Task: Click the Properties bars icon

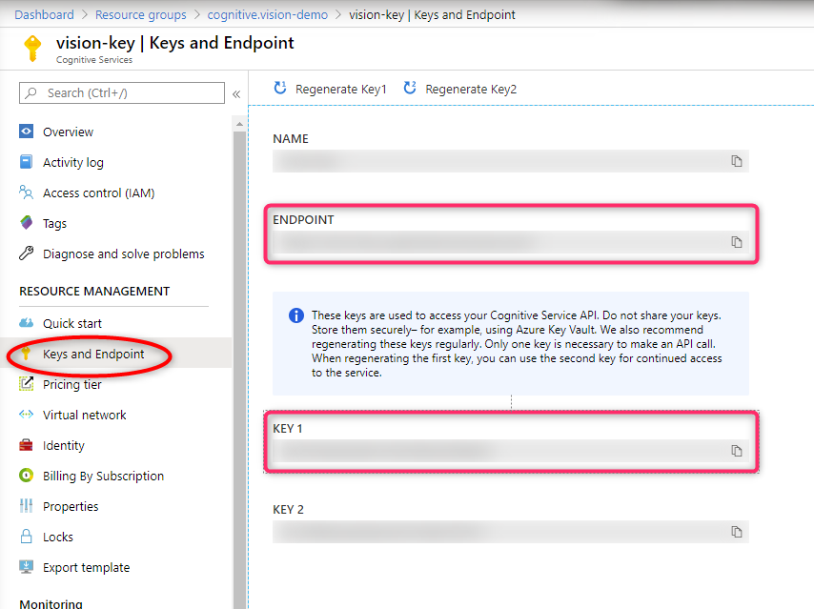Action: coord(26,506)
